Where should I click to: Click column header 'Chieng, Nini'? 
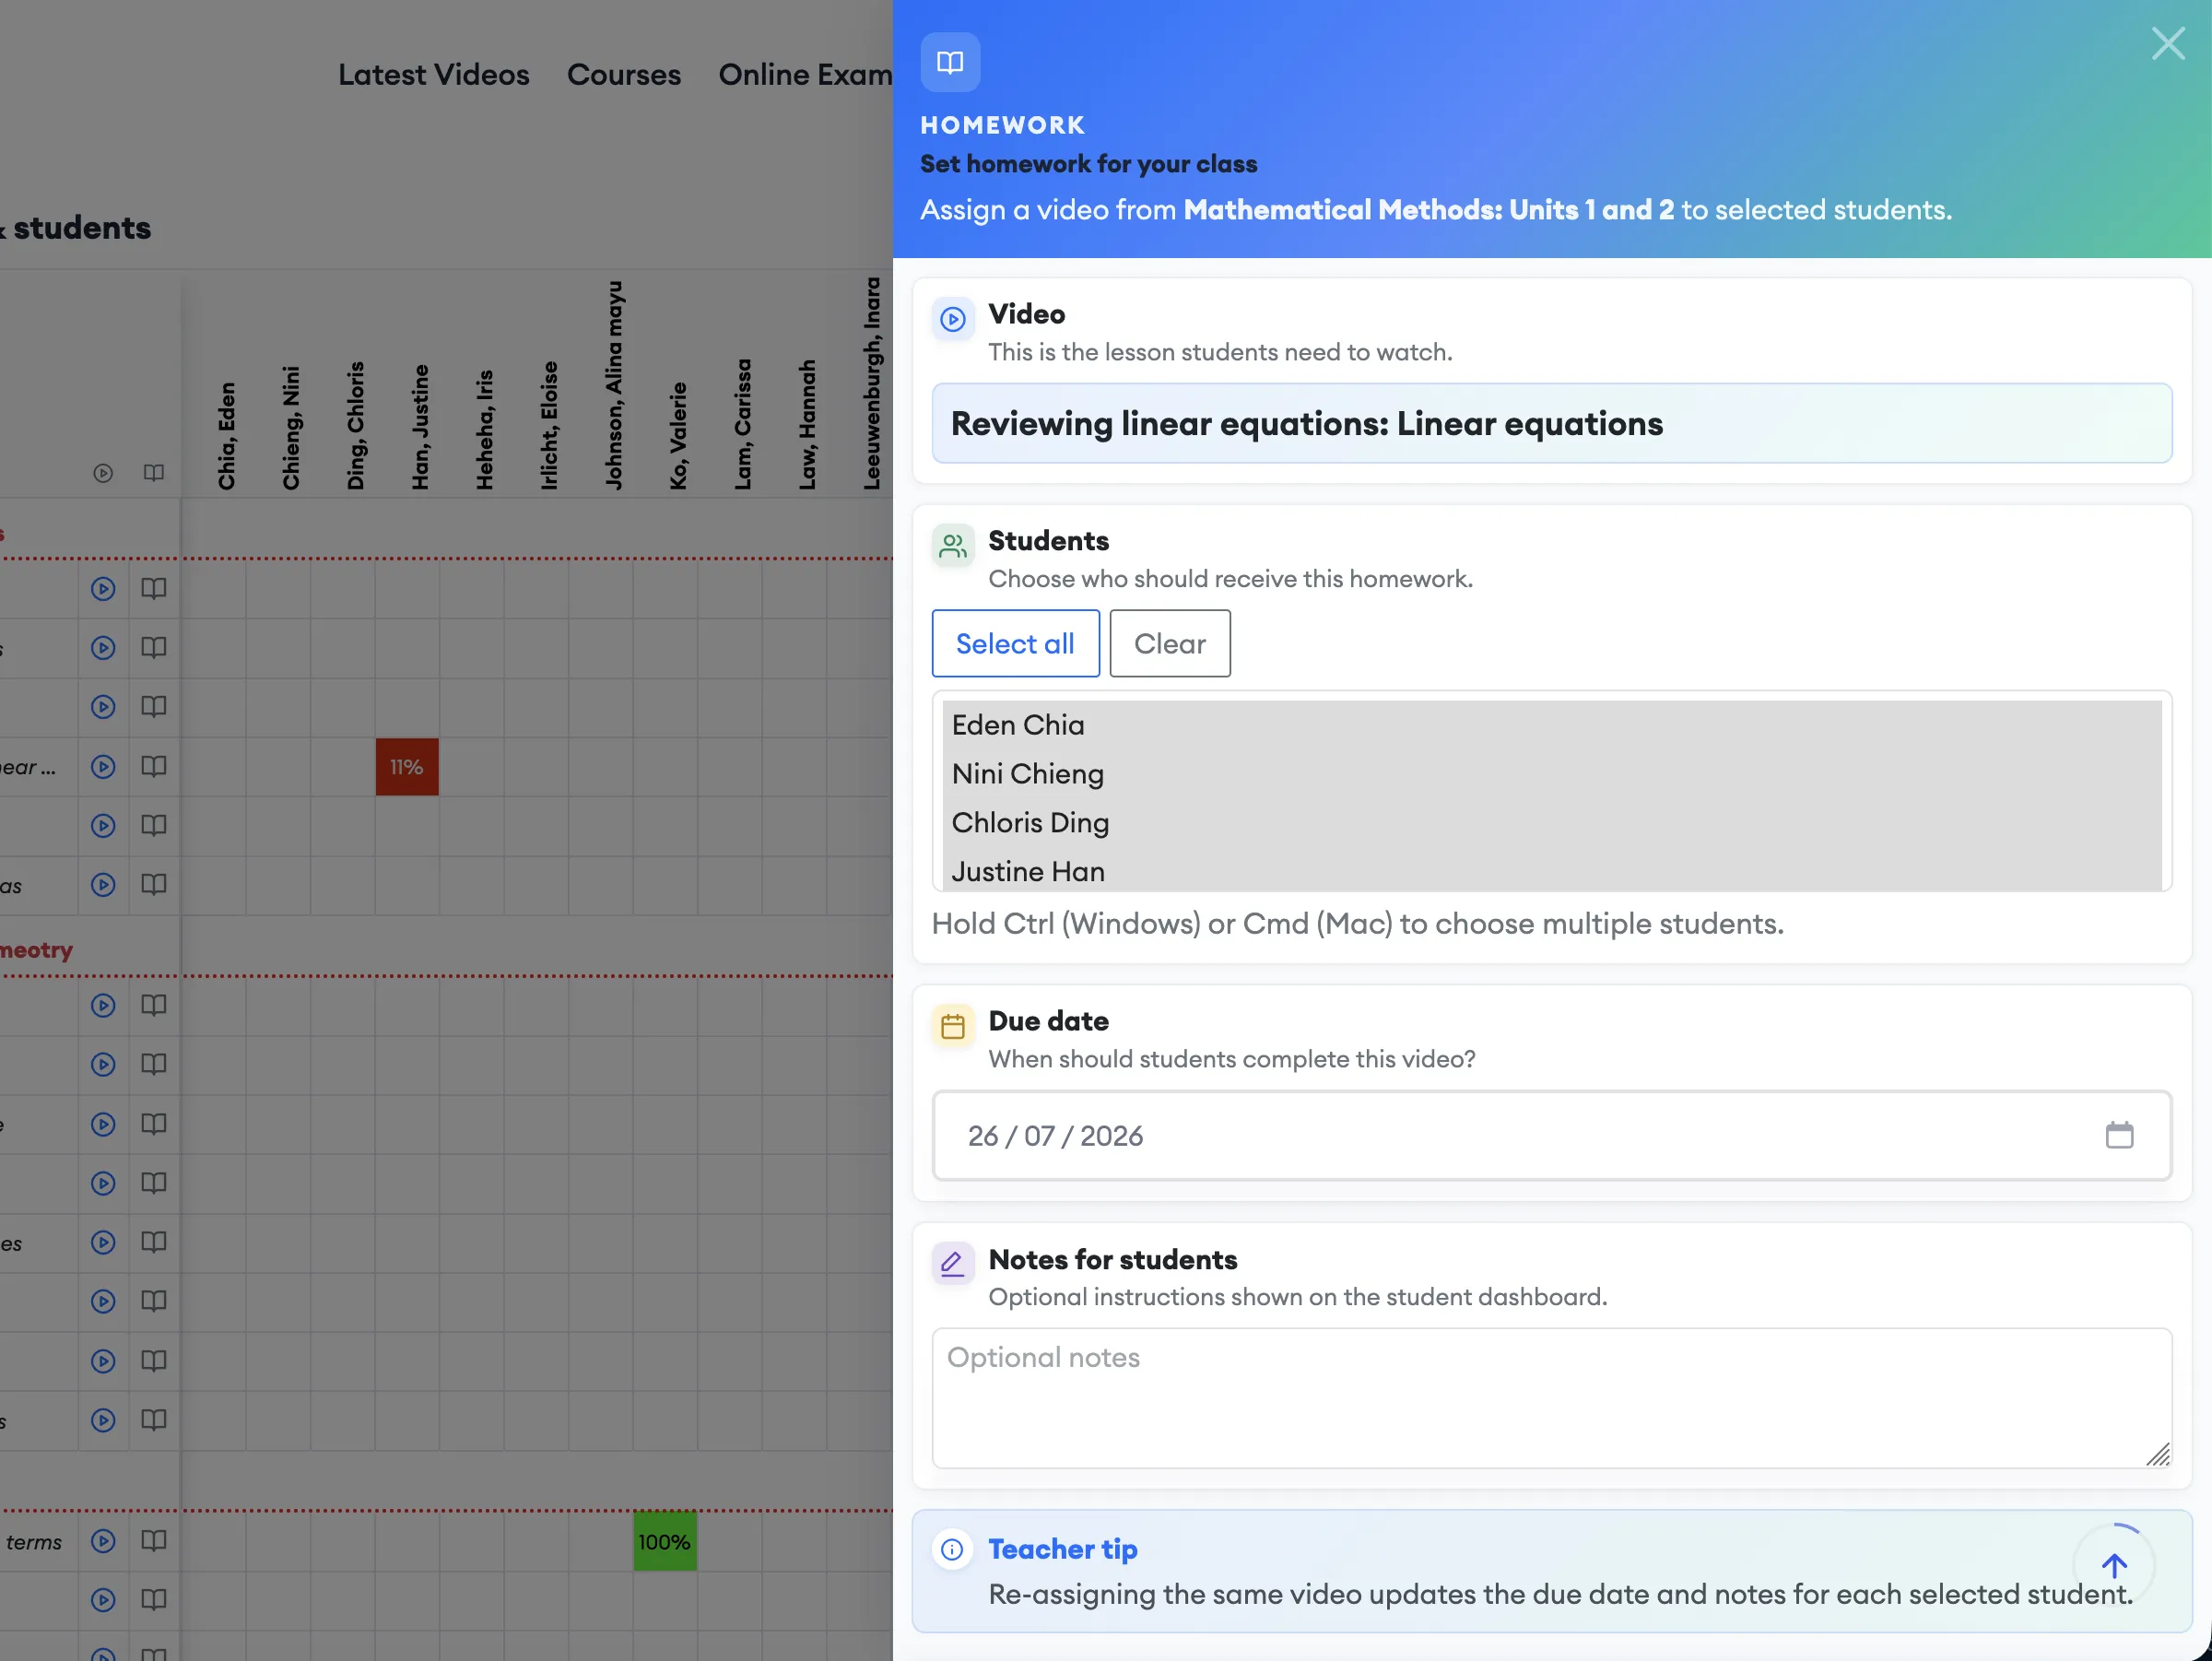291,428
